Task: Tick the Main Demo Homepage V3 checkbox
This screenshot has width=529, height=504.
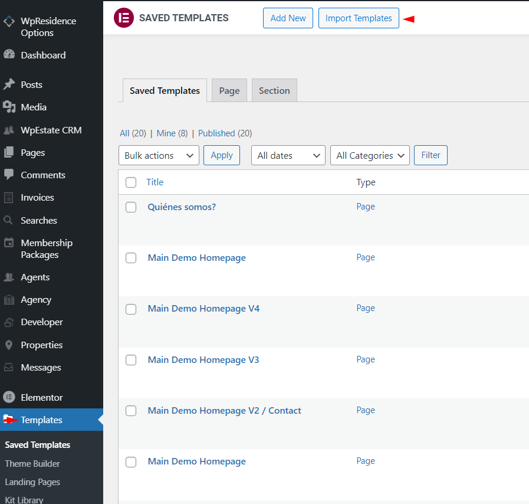Action: point(131,360)
